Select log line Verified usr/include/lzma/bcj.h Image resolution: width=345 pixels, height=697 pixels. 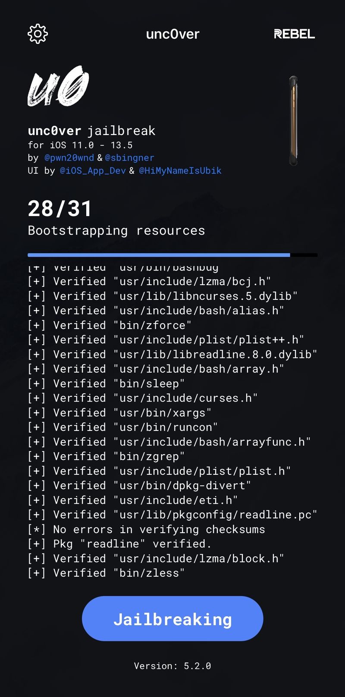[149, 282]
